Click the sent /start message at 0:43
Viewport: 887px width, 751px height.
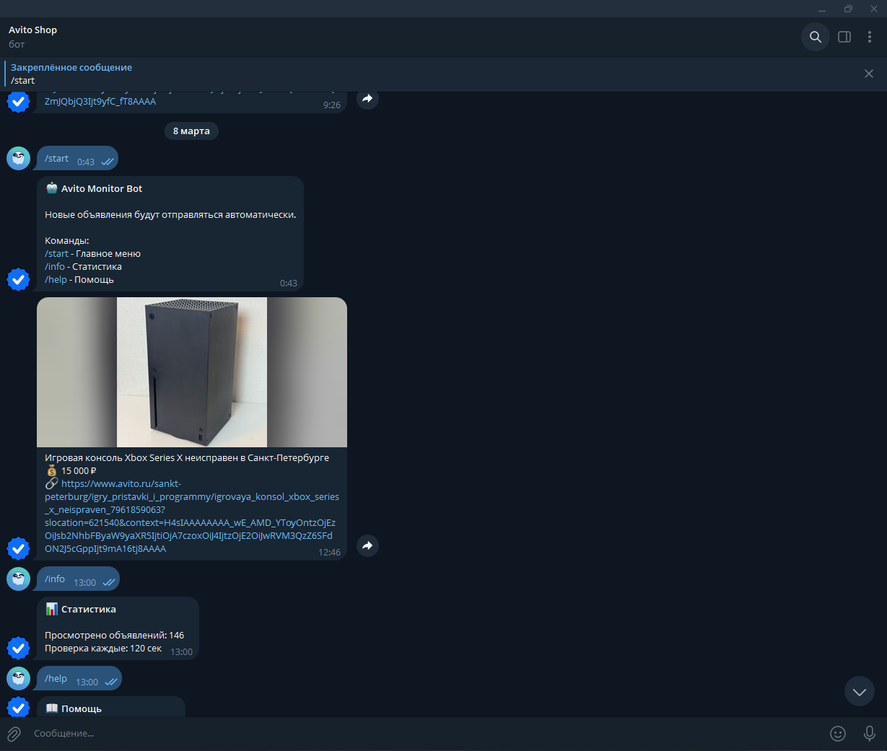point(77,159)
